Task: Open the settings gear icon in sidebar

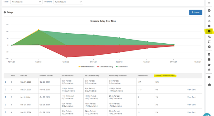Action: (x=209, y=77)
